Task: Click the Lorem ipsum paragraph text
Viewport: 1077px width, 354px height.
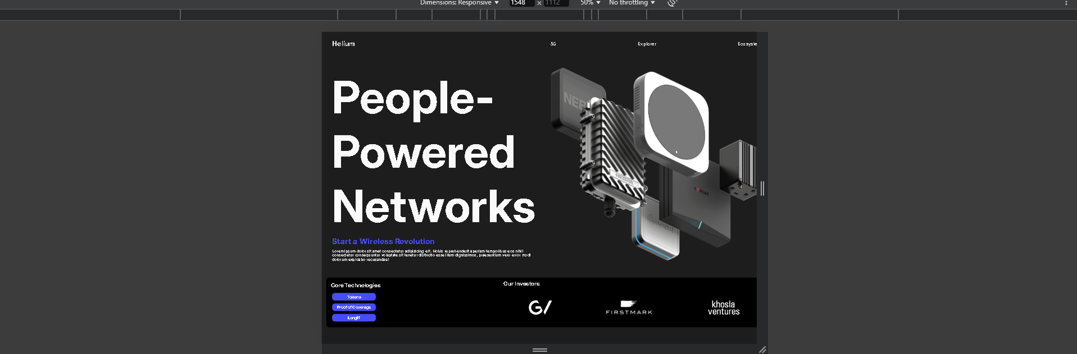Action: point(431,255)
